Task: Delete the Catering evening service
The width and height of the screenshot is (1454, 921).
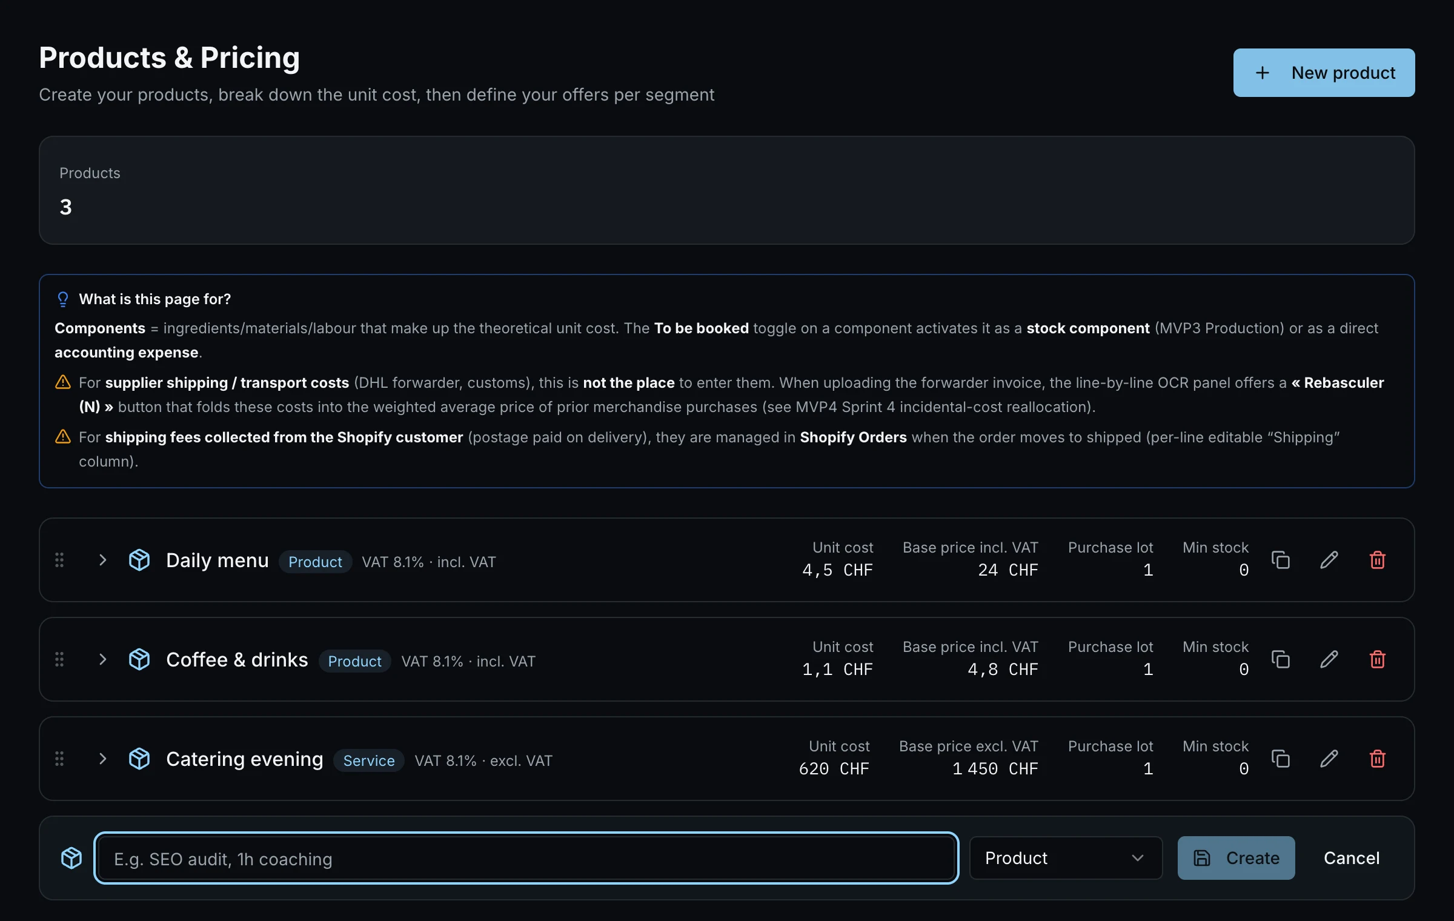Action: 1377,759
